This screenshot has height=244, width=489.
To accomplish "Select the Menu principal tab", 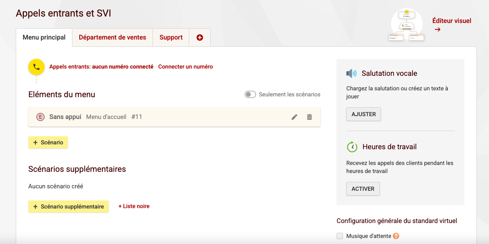I will [44, 38].
